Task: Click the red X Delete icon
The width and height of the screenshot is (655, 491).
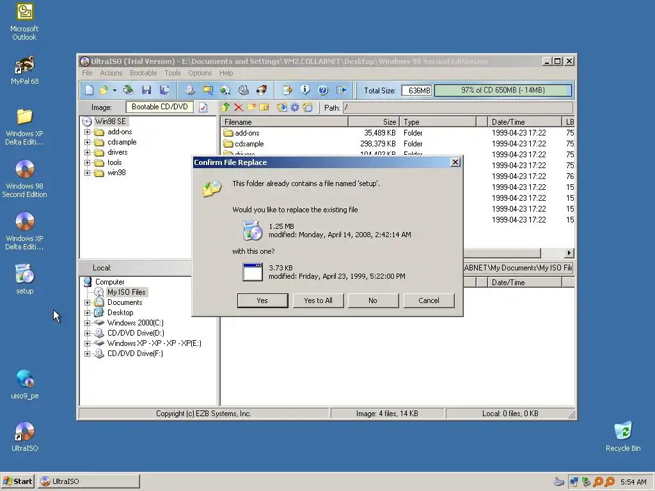Action: pos(239,107)
